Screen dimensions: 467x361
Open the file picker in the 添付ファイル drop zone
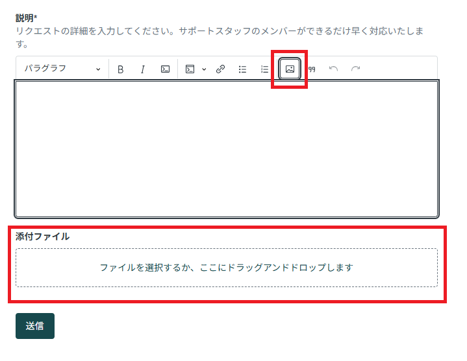coord(227,268)
